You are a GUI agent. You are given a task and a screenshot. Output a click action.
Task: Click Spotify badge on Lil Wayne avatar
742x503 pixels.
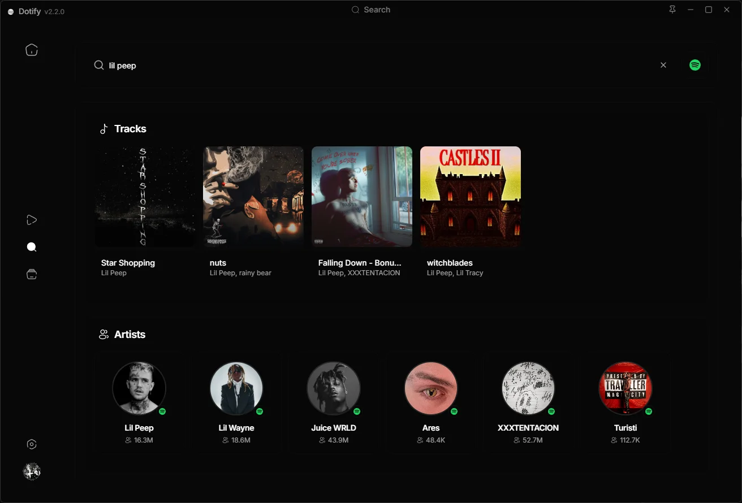click(x=260, y=411)
